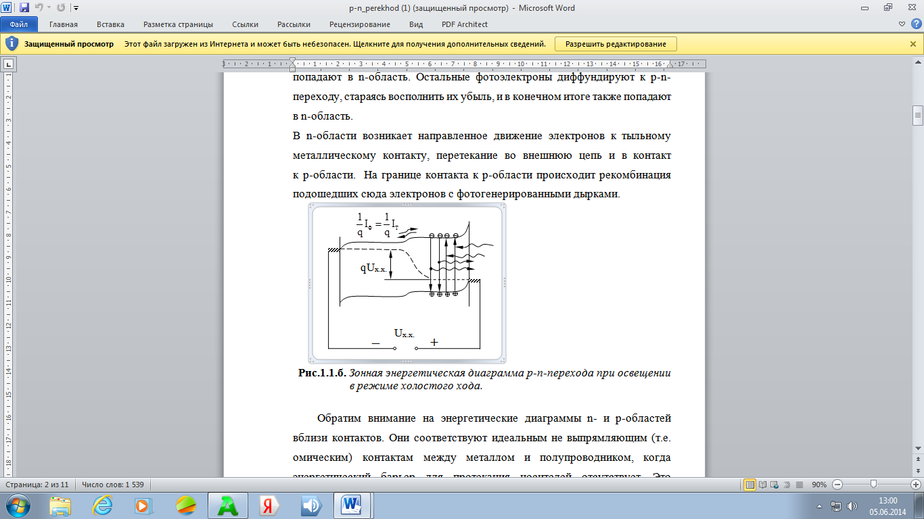Click the message about file from the Internet
The width and height of the screenshot is (924, 519).
click(x=335, y=44)
